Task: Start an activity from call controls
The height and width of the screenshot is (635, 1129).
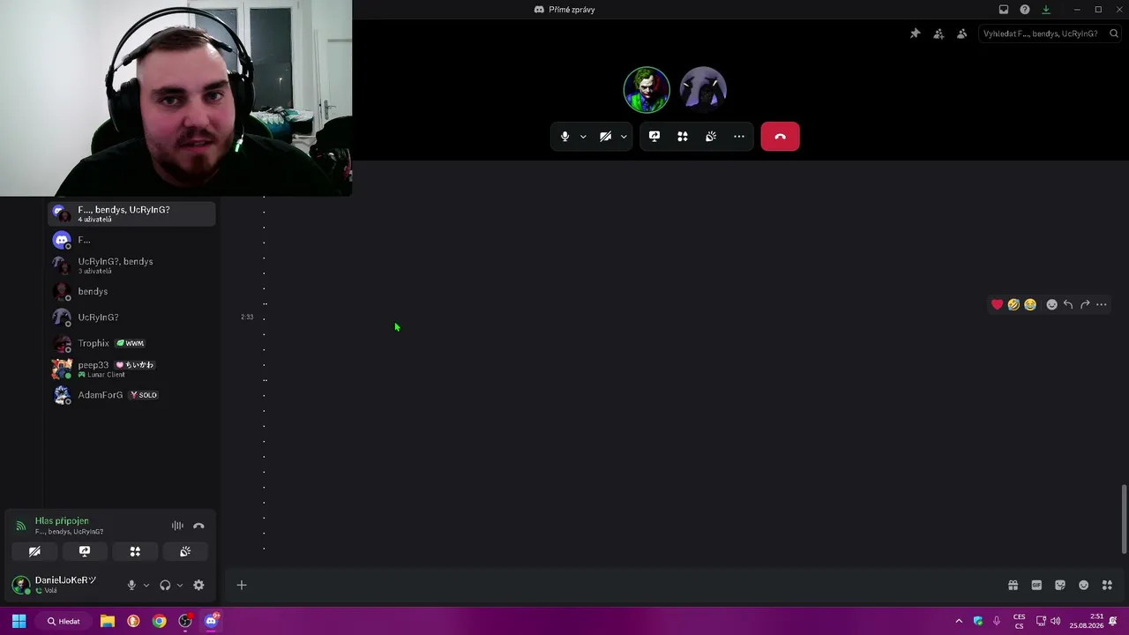Action: tap(683, 137)
